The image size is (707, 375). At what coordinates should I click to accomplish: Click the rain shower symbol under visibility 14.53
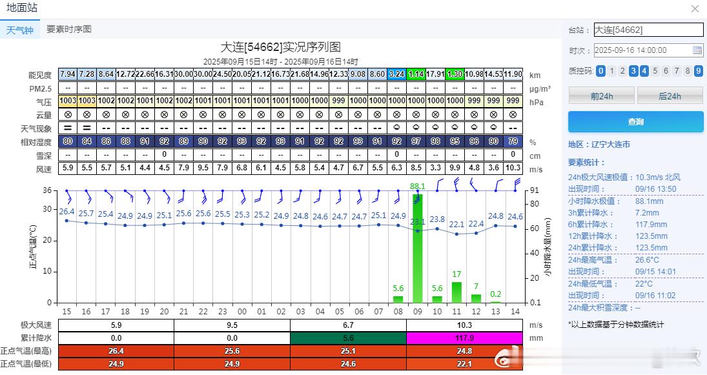coord(494,128)
